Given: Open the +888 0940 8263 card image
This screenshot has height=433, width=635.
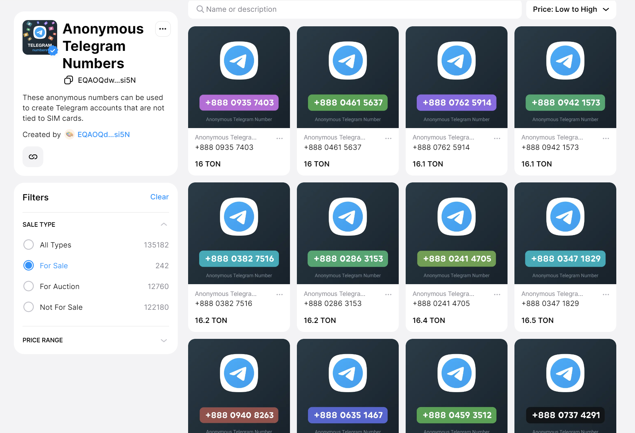Looking at the screenshot, I should coord(239,386).
